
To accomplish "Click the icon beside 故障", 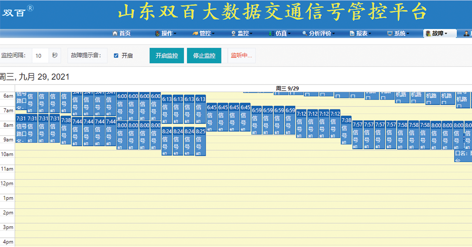I will [x=428, y=33].
